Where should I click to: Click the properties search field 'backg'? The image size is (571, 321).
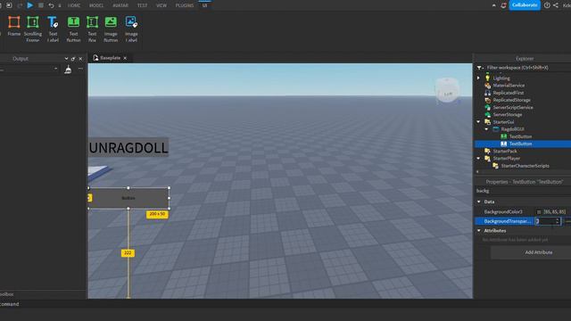point(523,191)
